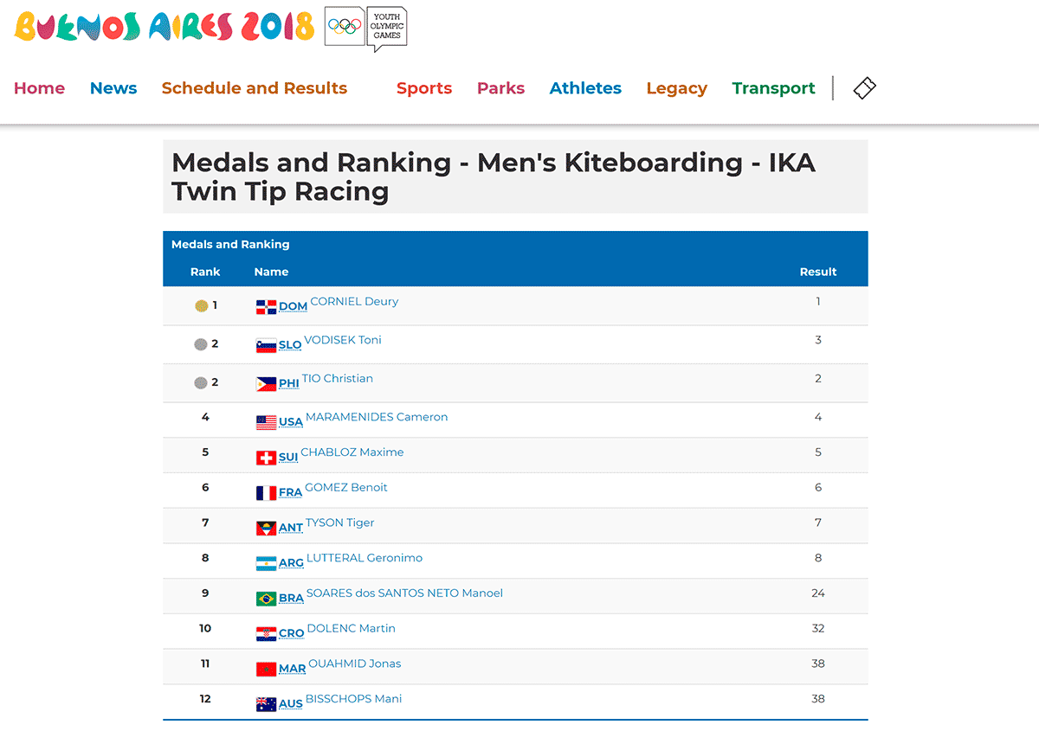Click the USA country code link
Image resolution: width=1039 pixels, height=731 pixels.
[x=291, y=423]
